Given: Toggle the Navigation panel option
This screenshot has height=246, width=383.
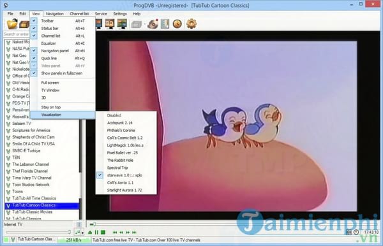Looking at the screenshot, I should 63,51.
